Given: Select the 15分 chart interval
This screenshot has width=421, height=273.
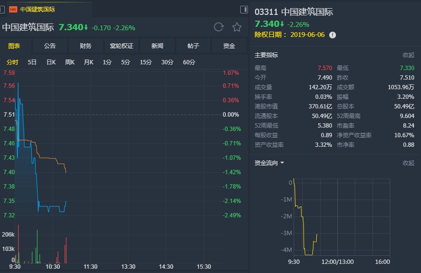Looking at the screenshot, I should pos(146,62).
